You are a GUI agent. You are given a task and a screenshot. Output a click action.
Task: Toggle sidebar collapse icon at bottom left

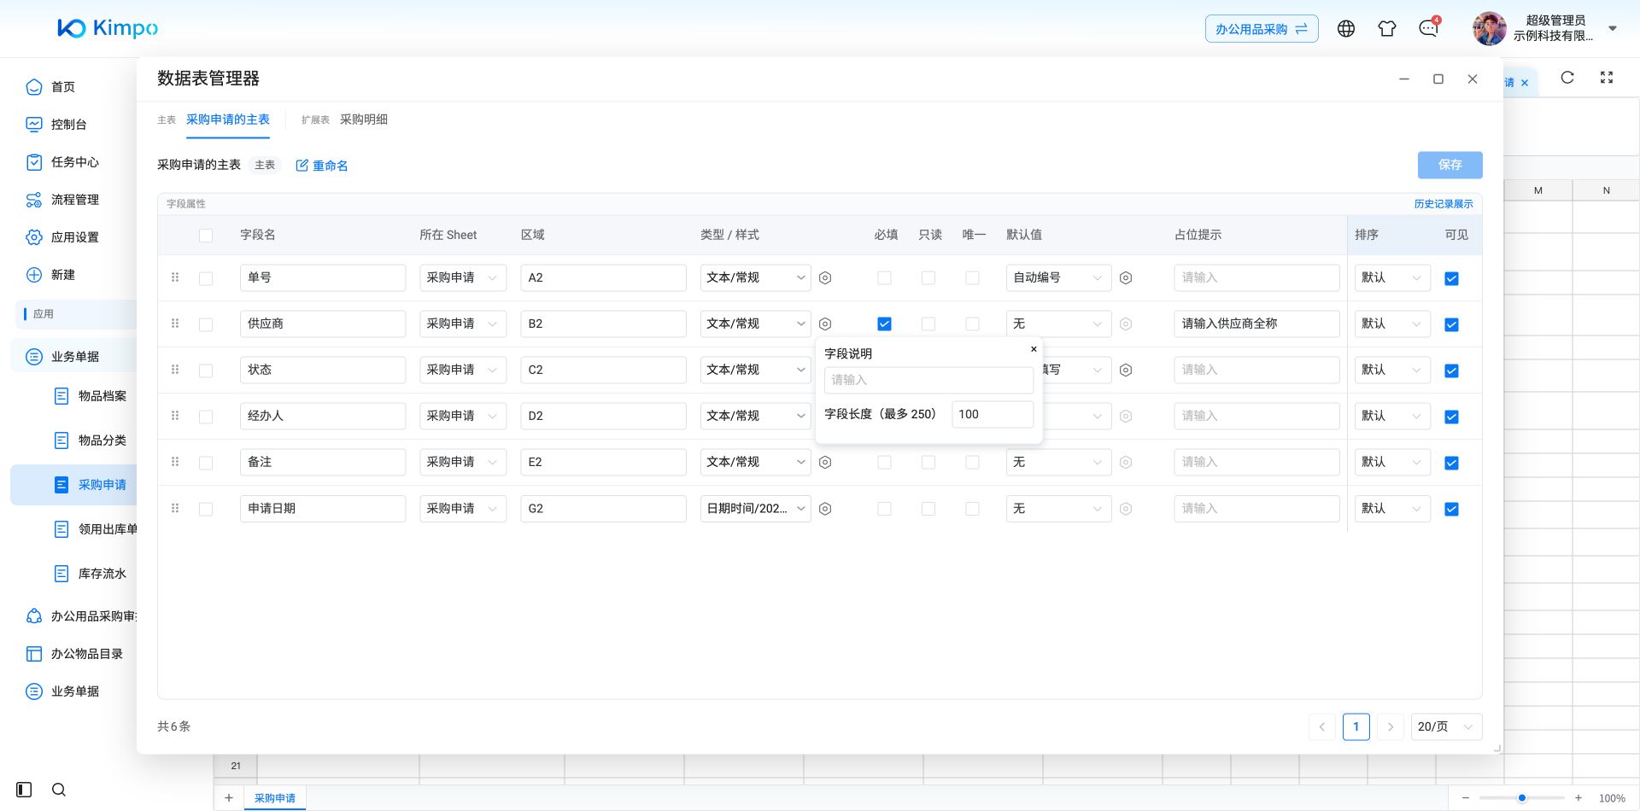coord(24,790)
